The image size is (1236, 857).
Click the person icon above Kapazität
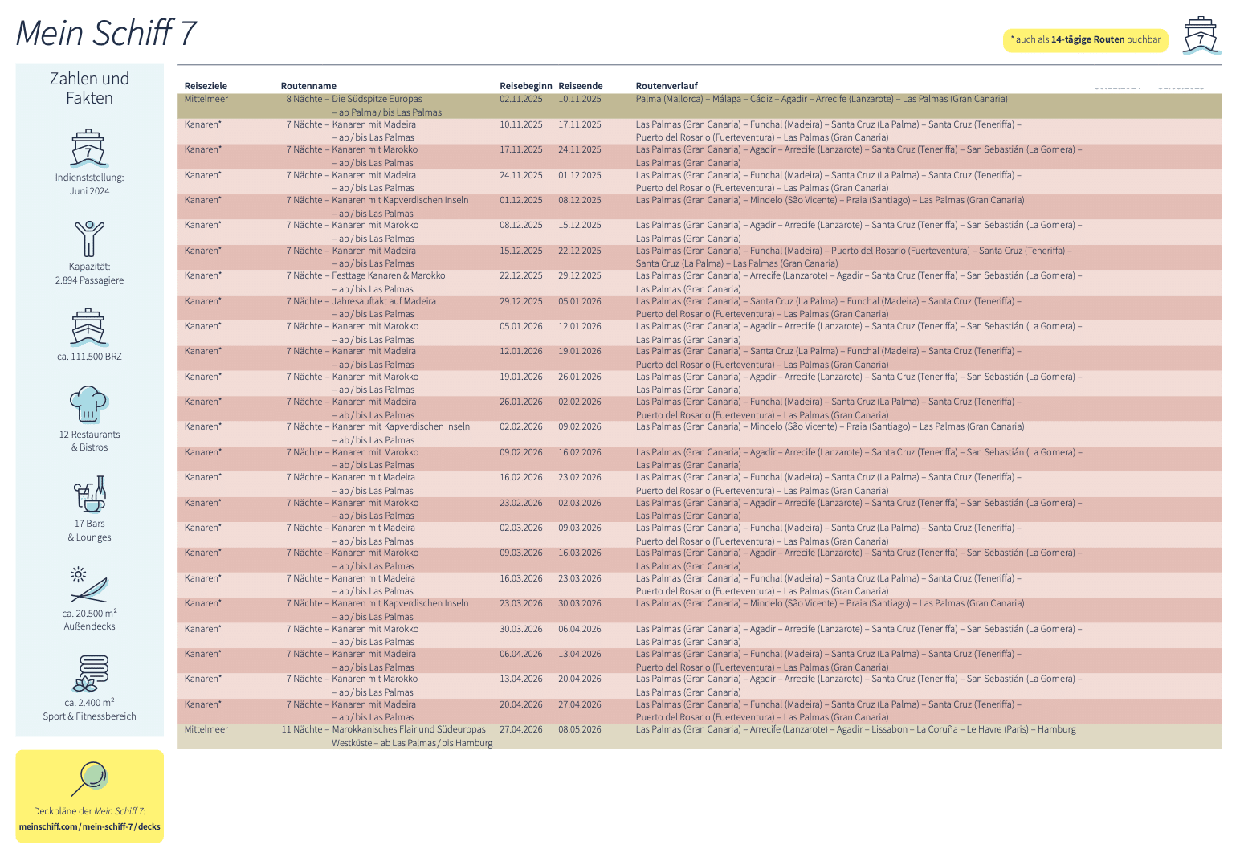coord(89,239)
